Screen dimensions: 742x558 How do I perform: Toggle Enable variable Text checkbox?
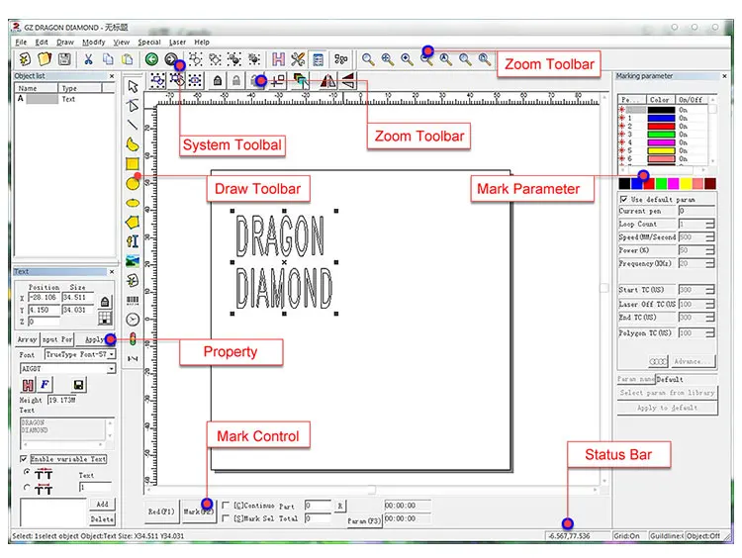pyautogui.click(x=25, y=459)
